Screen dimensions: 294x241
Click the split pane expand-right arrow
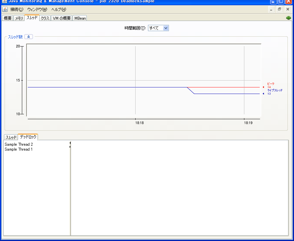[70, 147]
